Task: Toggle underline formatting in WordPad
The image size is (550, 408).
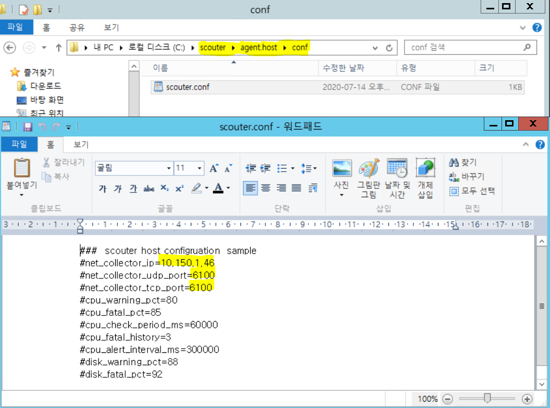Action: (133, 188)
